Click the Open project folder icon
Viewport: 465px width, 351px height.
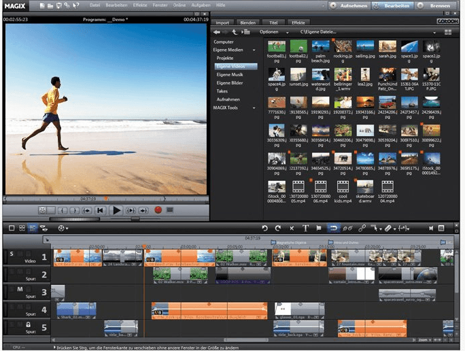click(x=50, y=5)
